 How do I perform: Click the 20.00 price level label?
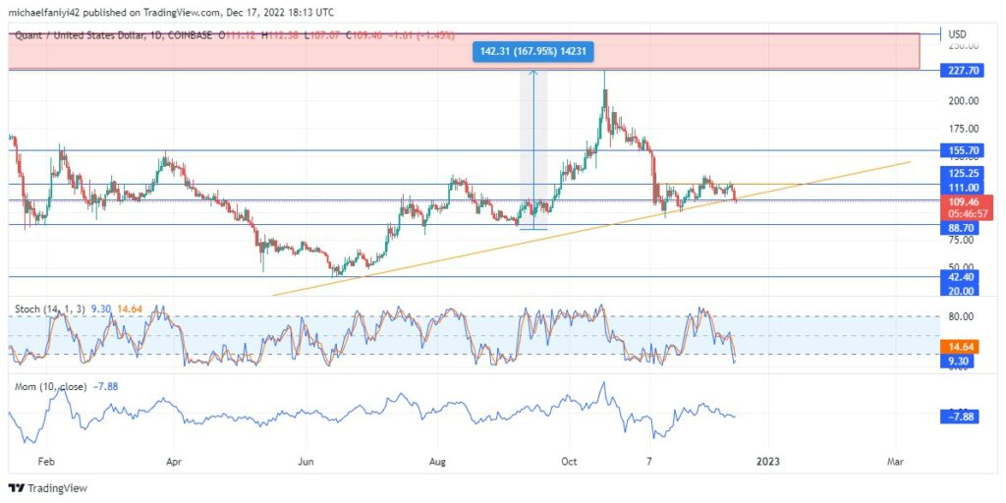[x=962, y=291]
